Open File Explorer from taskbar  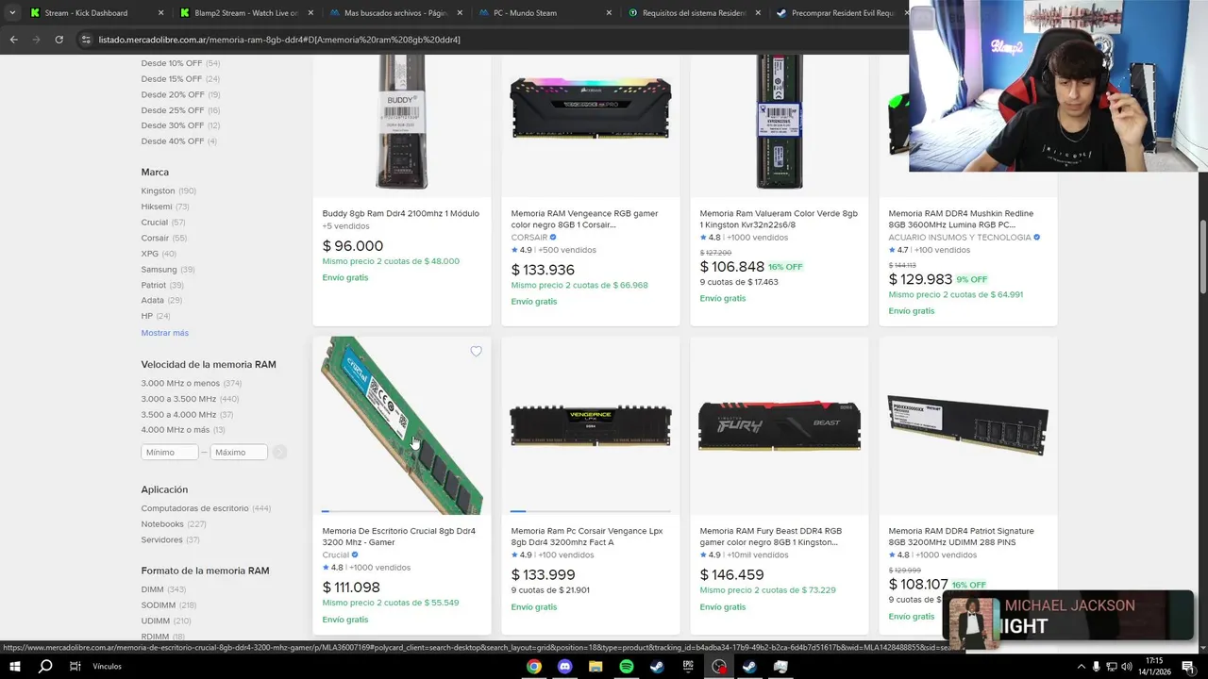tap(596, 666)
